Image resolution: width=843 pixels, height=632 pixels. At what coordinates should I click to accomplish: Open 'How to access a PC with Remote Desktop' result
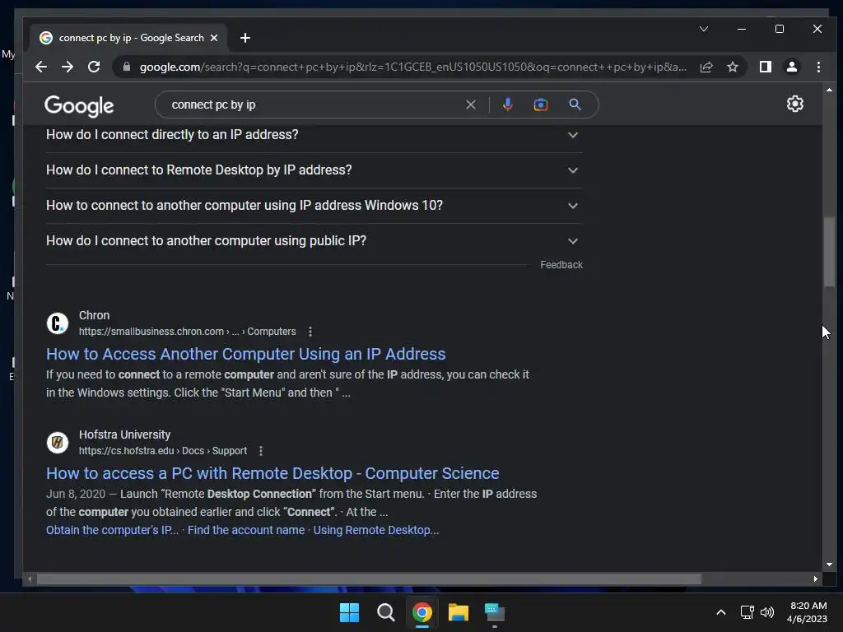coord(272,473)
